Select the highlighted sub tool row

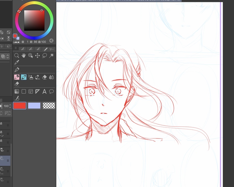pyautogui.click(x=5, y=161)
